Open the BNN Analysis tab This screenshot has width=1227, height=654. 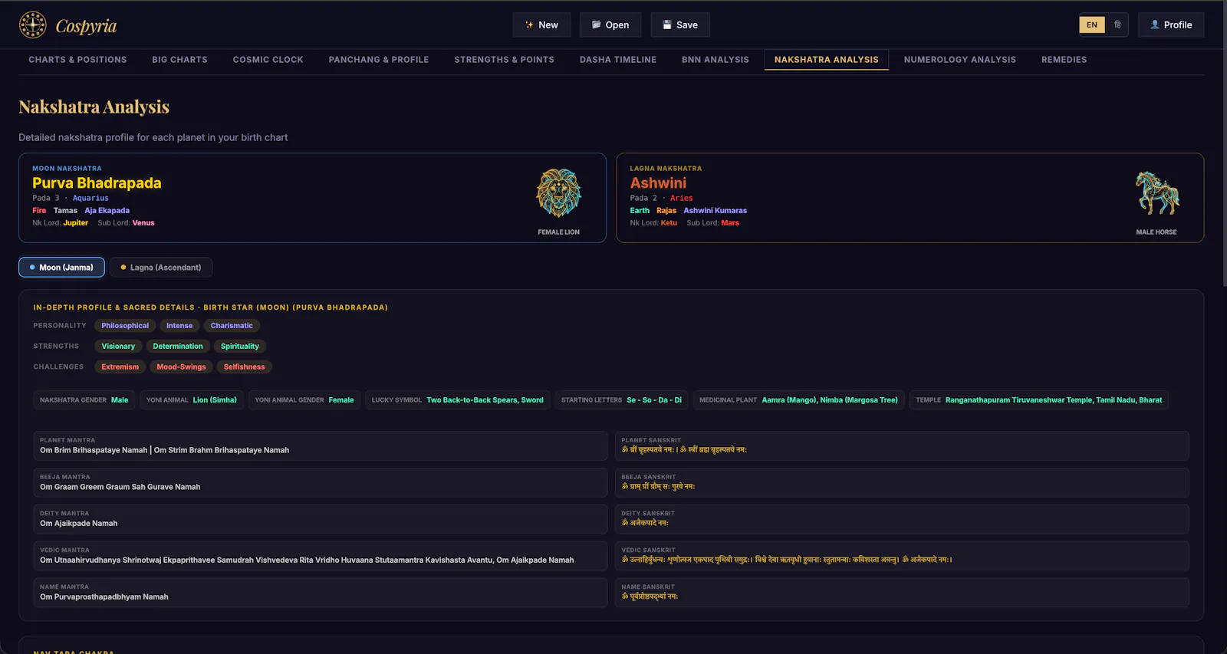(715, 60)
